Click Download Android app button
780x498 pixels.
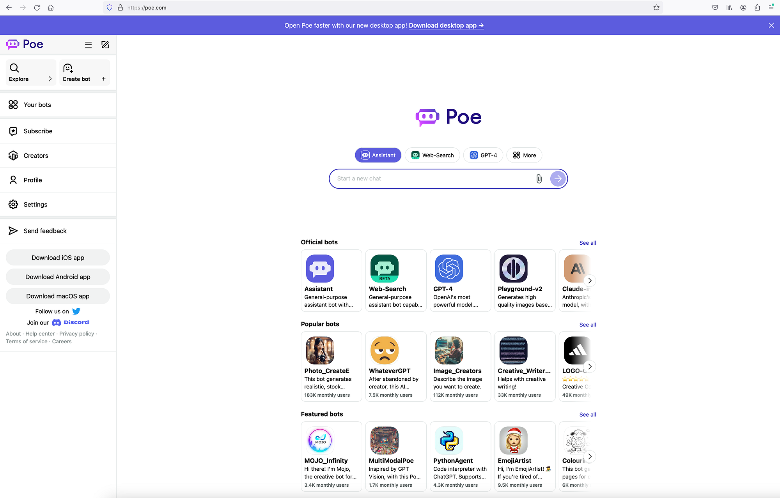(58, 277)
